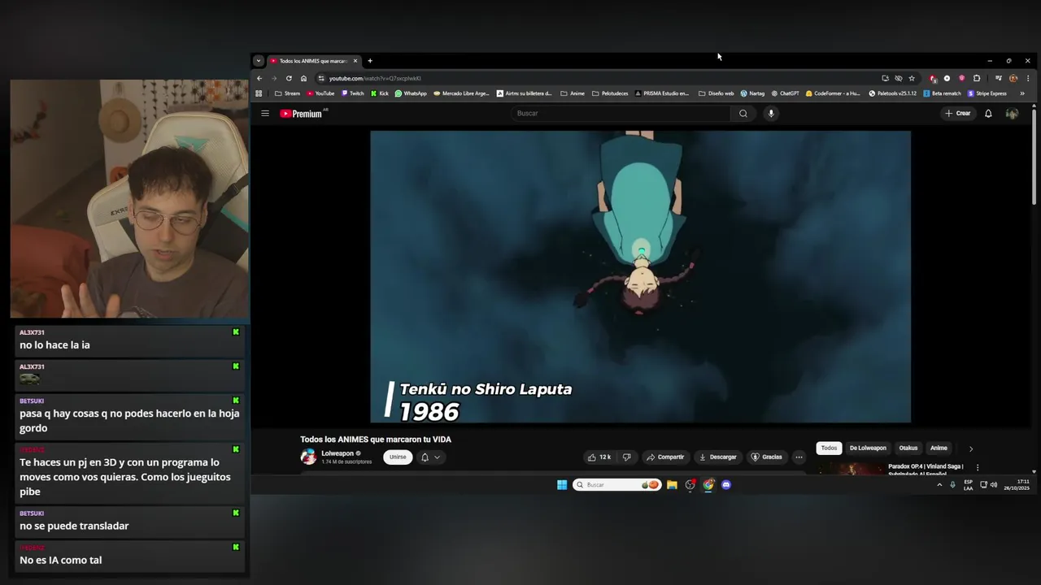Open the Twitch bookmark
The image size is (1041, 585).
tap(353, 93)
